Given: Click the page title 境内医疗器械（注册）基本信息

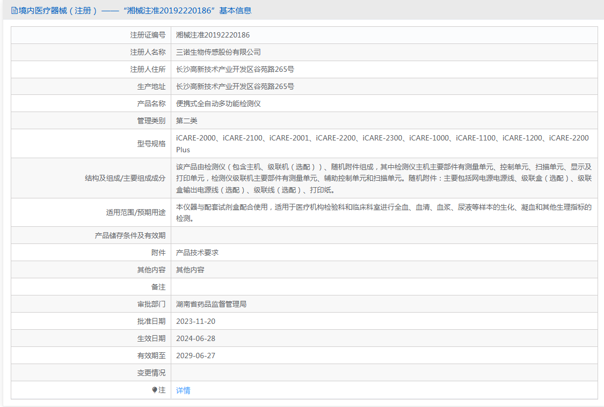Looking at the screenshot, I should pyautogui.click(x=135, y=11).
